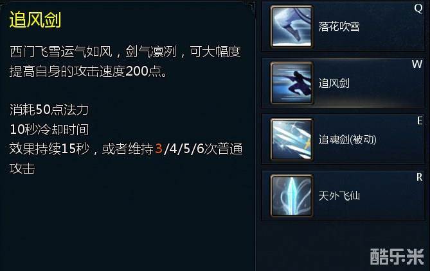Click the W hotkey letter
The height and width of the screenshot is (271, 430).
click(417, 64)
